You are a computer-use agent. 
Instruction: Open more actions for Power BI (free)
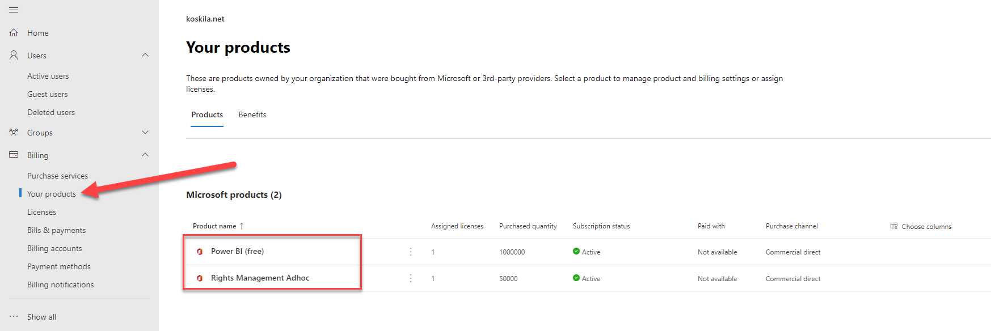coord(411,252)
